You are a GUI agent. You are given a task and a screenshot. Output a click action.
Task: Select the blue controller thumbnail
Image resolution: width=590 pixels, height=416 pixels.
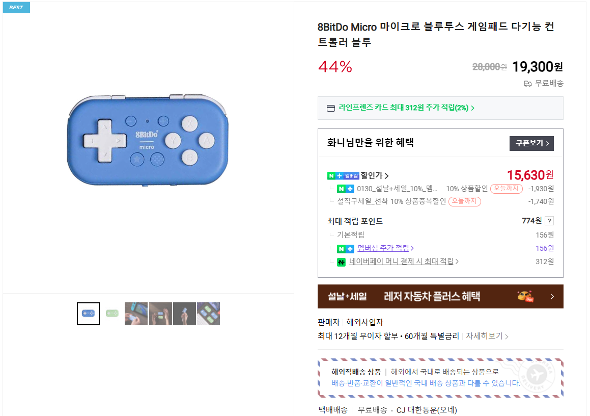tap(88, 314)
